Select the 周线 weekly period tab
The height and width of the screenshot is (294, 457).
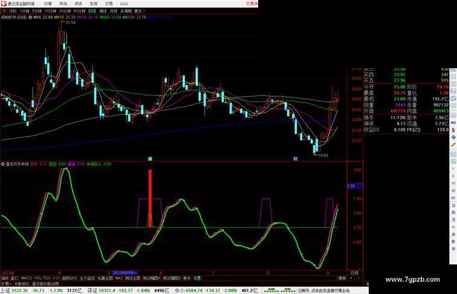coord(103,11)
